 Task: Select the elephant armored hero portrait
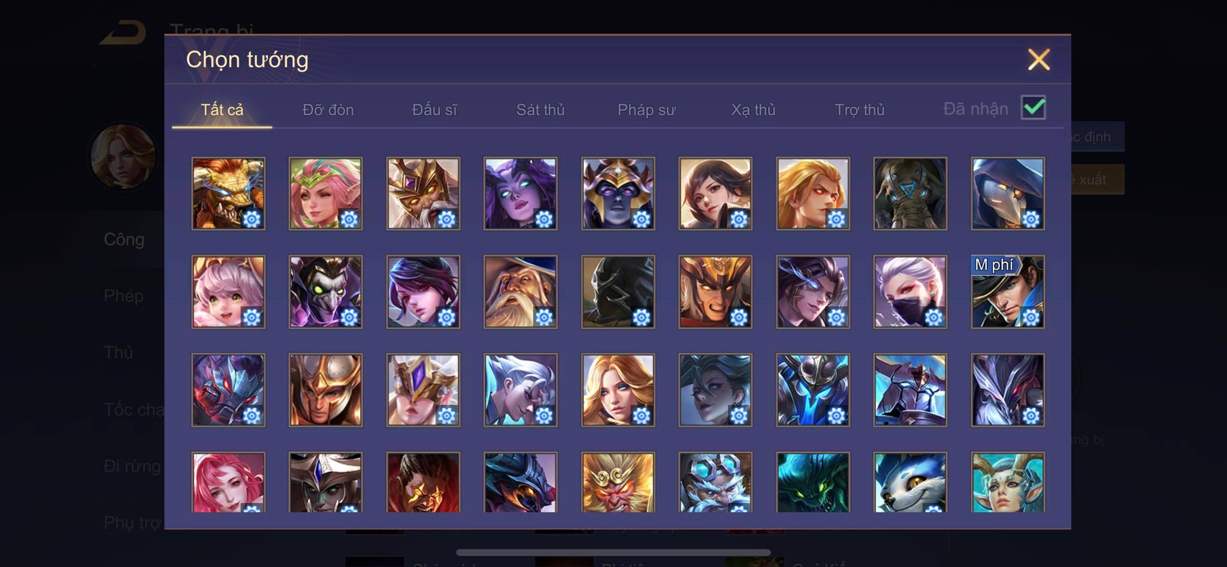(x=910, y=194)
